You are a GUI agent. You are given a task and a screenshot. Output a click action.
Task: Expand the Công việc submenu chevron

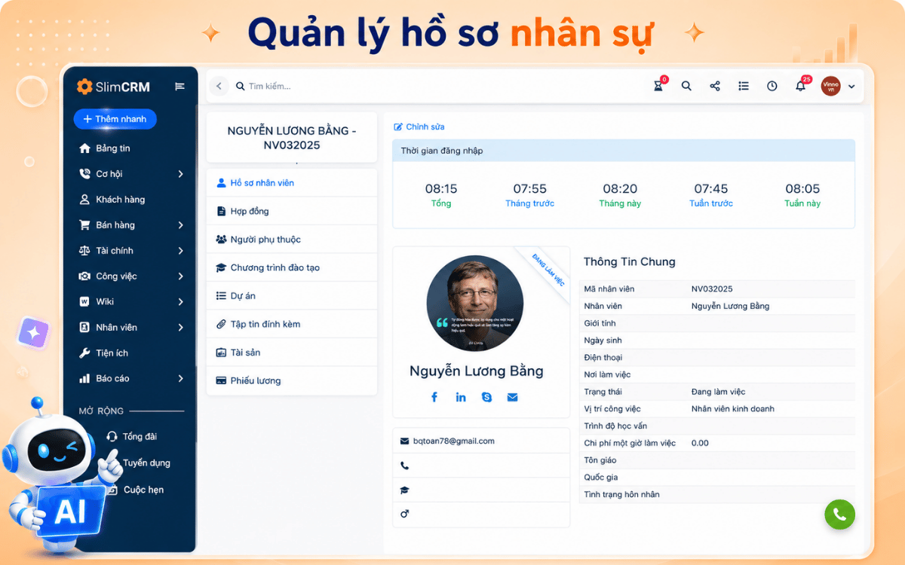tap(180, 276)
